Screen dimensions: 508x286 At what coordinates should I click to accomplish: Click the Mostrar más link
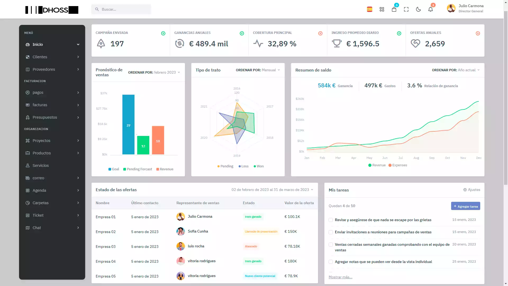click(x=340, y=277)
